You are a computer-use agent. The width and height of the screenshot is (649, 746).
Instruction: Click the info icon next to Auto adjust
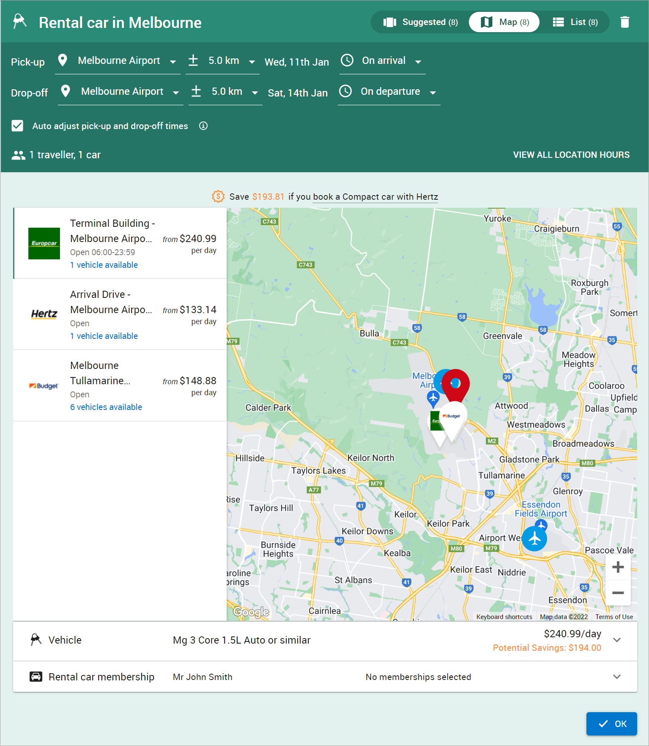coord(203,126)
